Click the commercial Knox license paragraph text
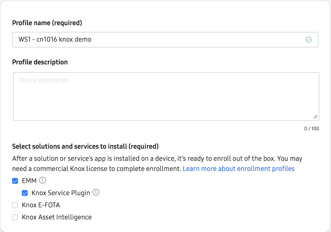Viewport: 331px width, 232px height. pos(96,169)
